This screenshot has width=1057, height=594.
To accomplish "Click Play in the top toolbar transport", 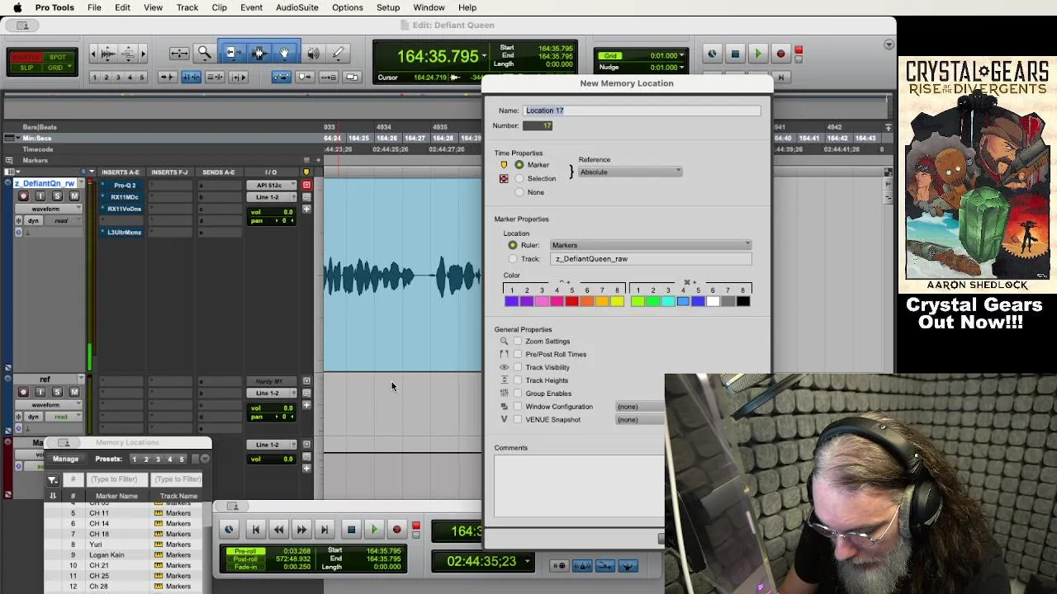I will [757, 54].
